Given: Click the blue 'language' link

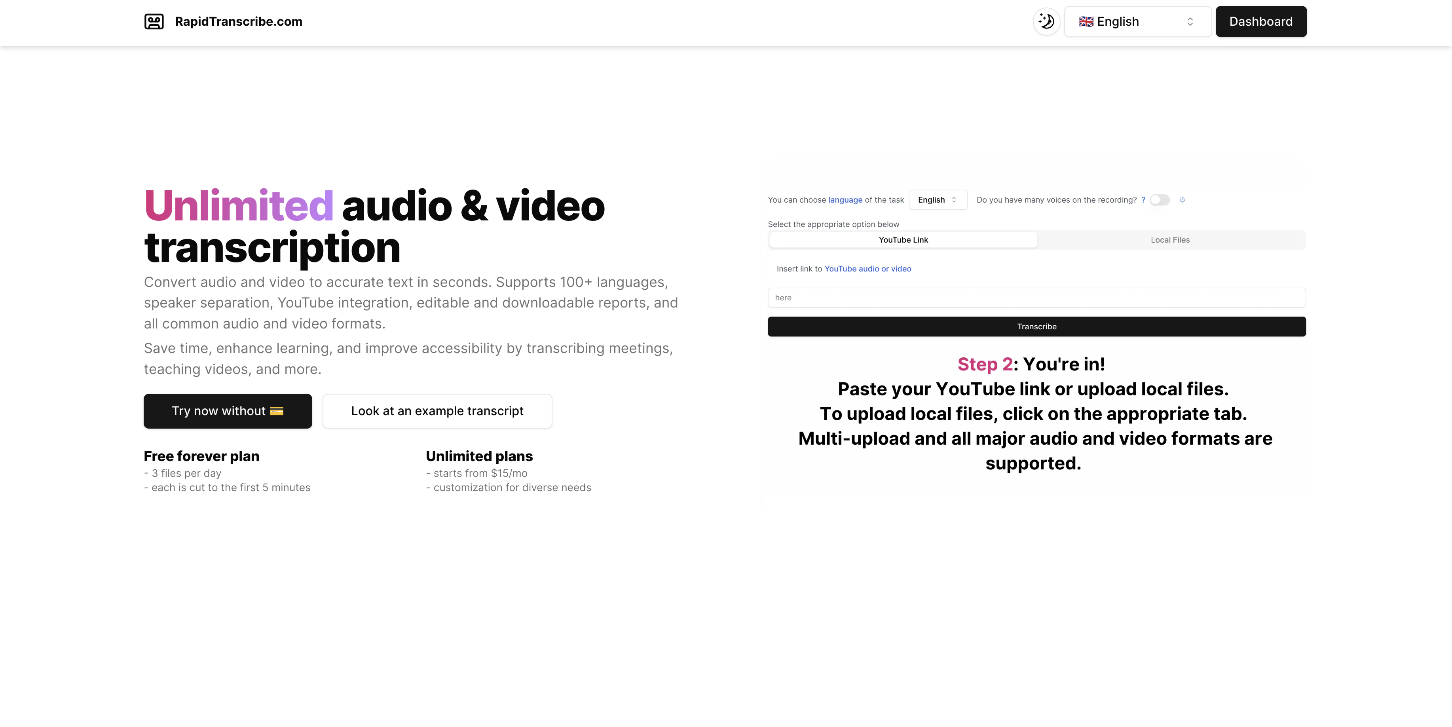Looking at the screenshot, I should (x=845, y=199).
